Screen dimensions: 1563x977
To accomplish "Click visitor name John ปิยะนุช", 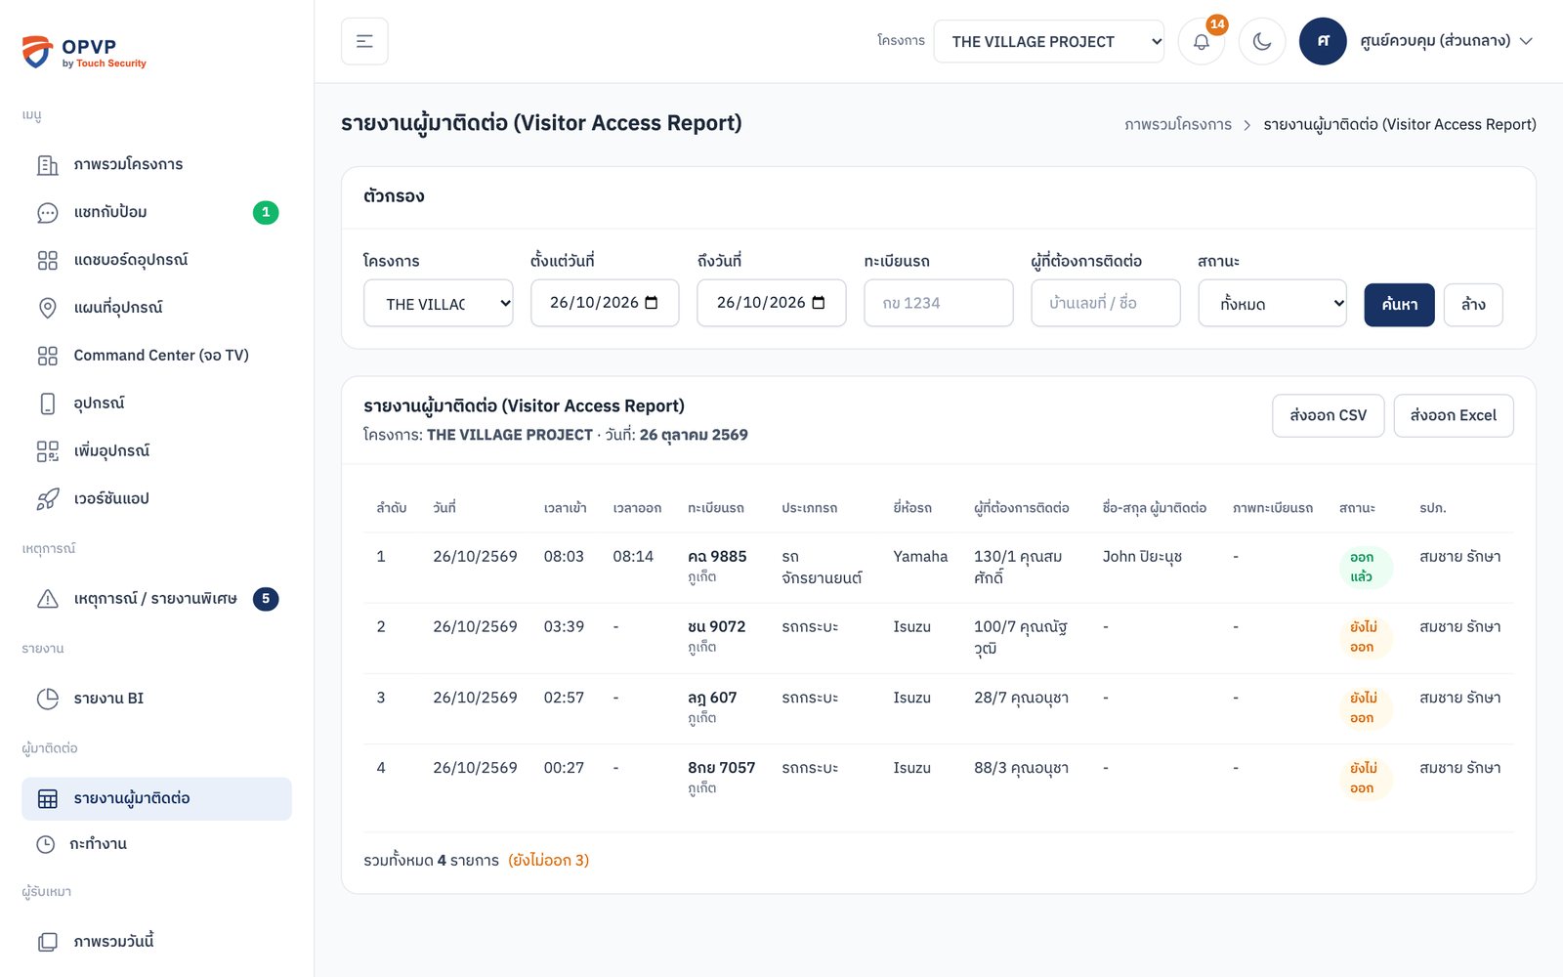I will click(1142, 556).
